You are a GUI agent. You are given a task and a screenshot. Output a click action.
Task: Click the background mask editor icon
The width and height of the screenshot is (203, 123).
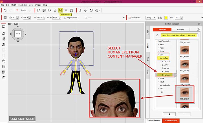72,10
